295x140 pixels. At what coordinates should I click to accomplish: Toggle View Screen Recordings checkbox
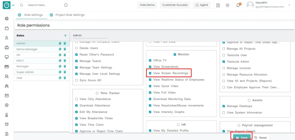pyautogui.click(x=150, y=73)
